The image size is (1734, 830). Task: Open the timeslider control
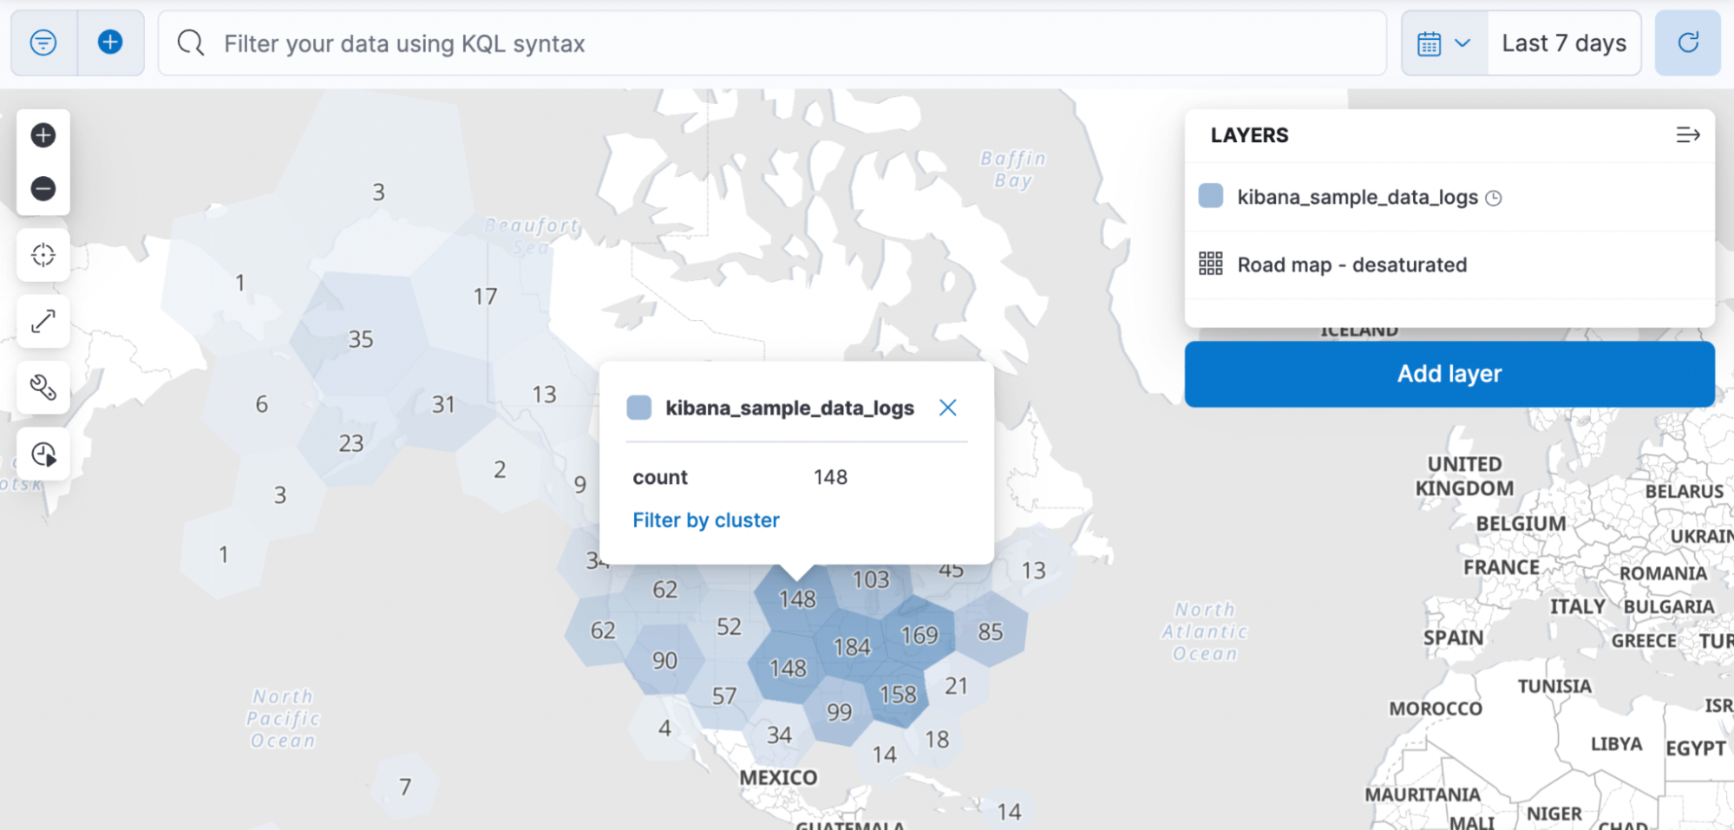point(43,454)
